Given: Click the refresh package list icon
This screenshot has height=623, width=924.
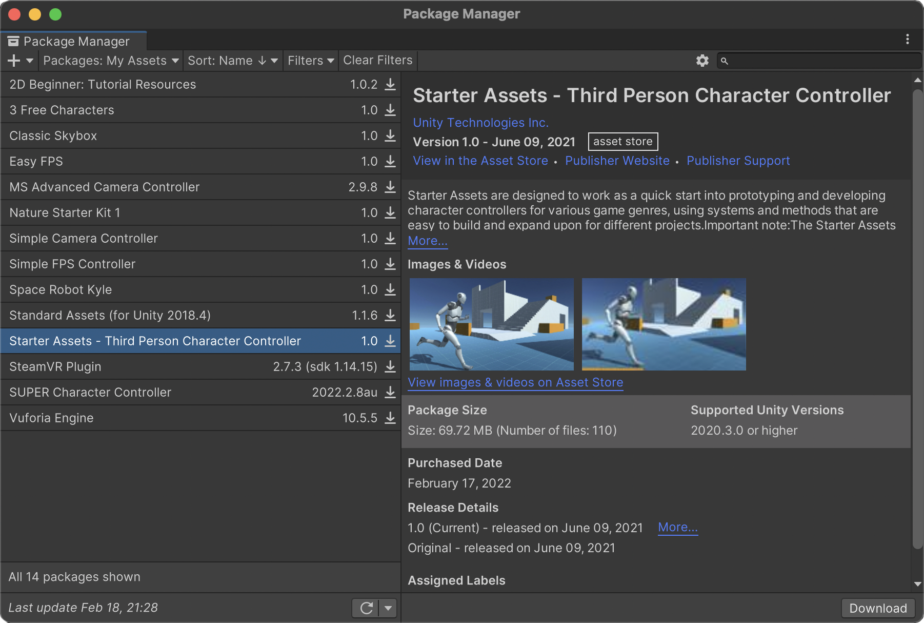Looking at the screenshot, I should tap(366, 608).
